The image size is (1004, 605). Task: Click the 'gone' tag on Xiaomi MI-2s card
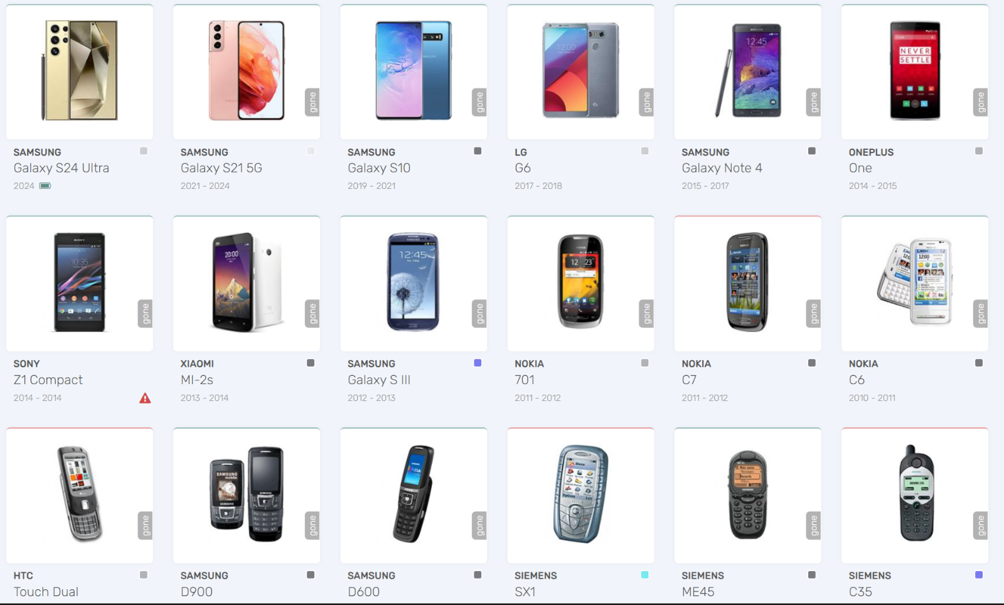(x=312, y=314)
